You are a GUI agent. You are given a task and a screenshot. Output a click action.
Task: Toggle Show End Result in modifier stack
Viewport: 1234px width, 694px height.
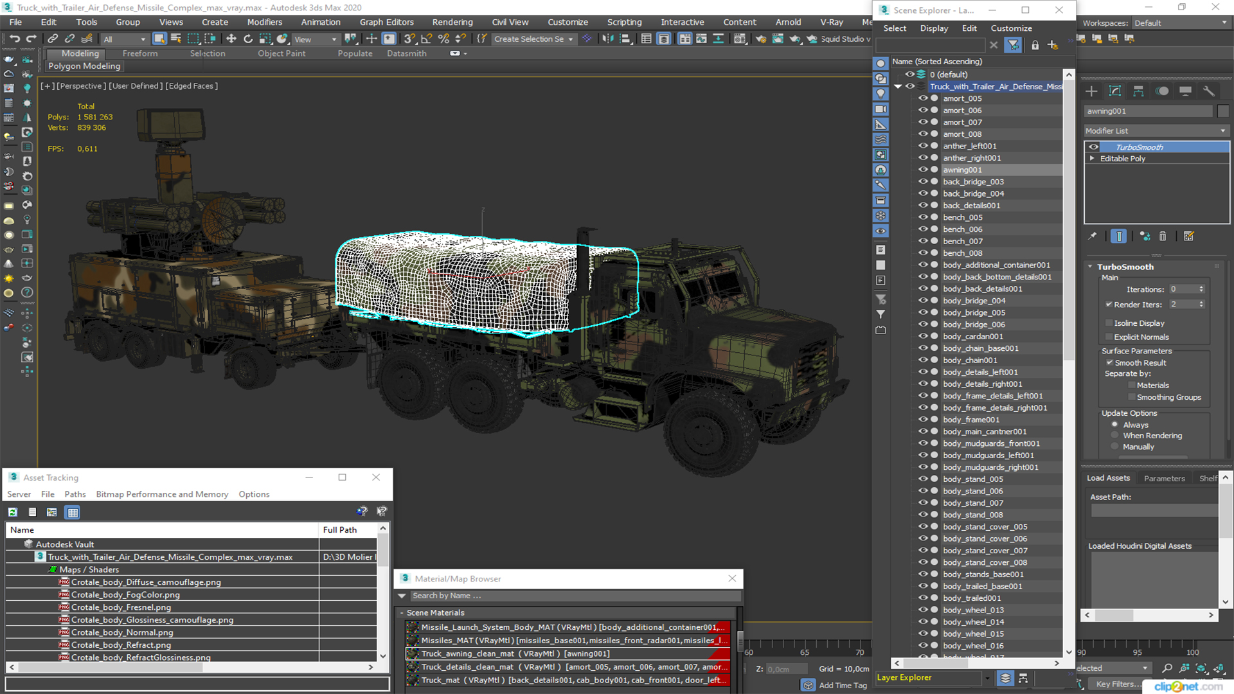[x=1119, y=236]
